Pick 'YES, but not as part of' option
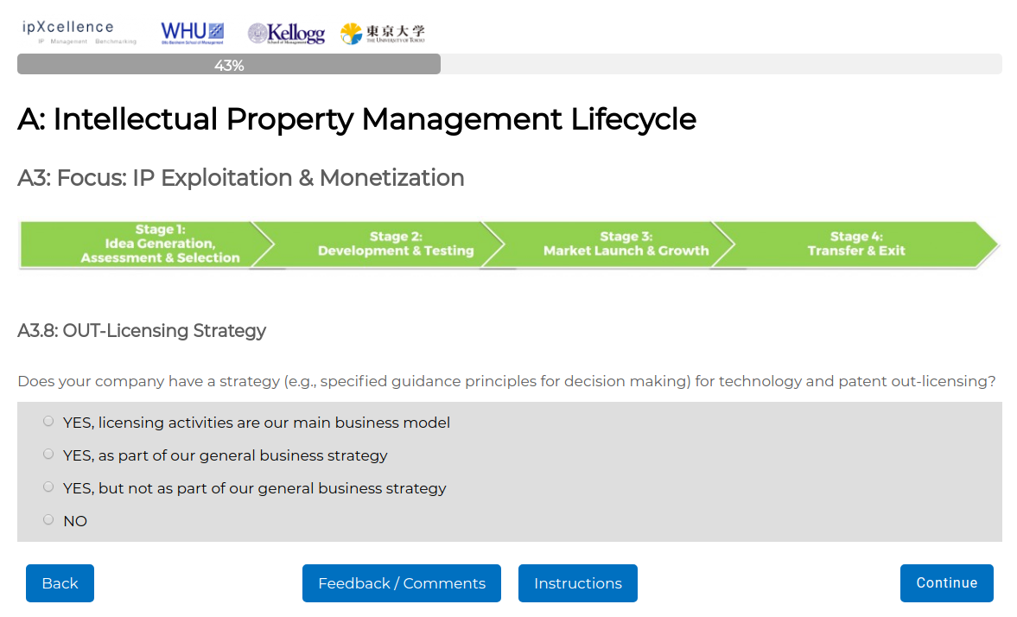This screenshot has height=617, width=1017. click(x=48, y=487)
